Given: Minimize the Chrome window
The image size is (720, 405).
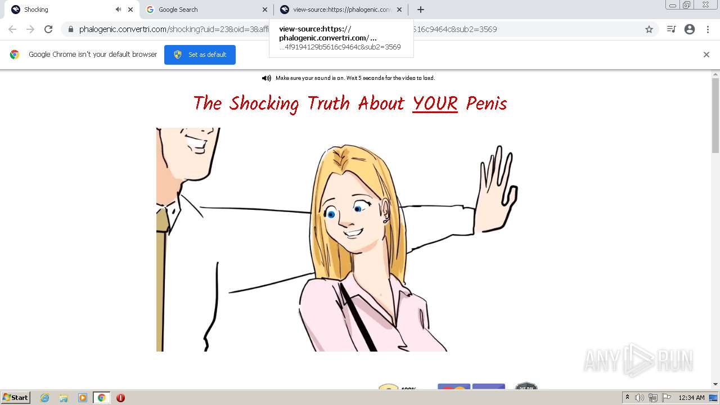Looking at the screenshot, I should click(673, 5).
